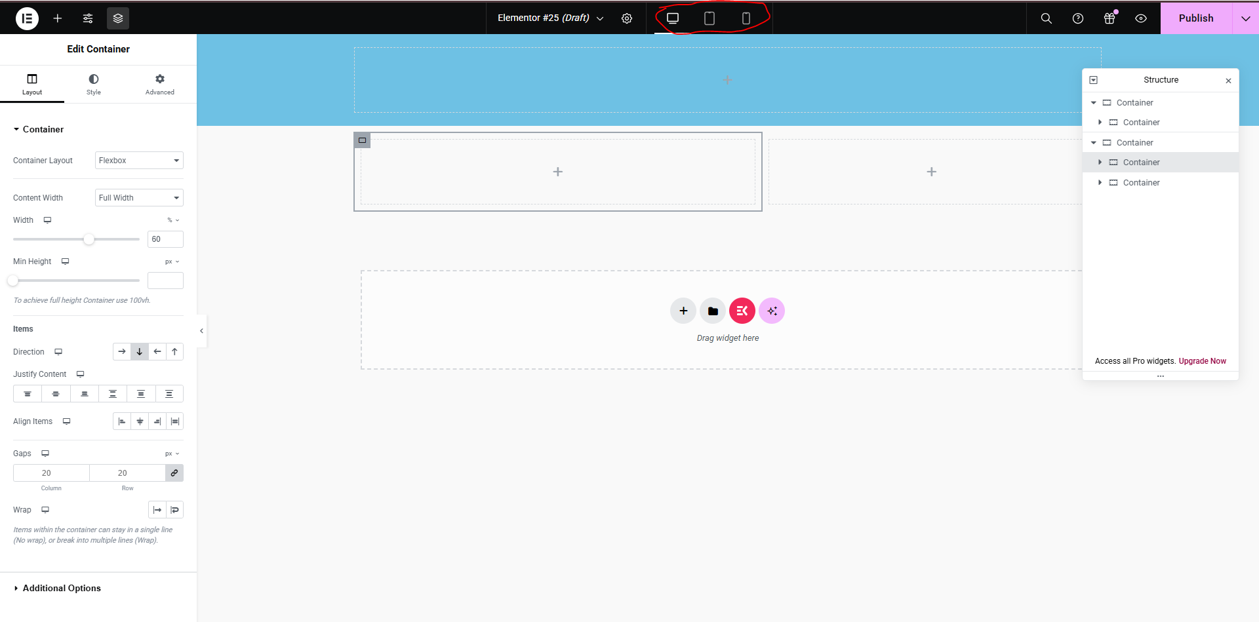The width and height of the screenshot is (1259, 622).
Task: Click the Upgrade Now link
Action: 1203,361
